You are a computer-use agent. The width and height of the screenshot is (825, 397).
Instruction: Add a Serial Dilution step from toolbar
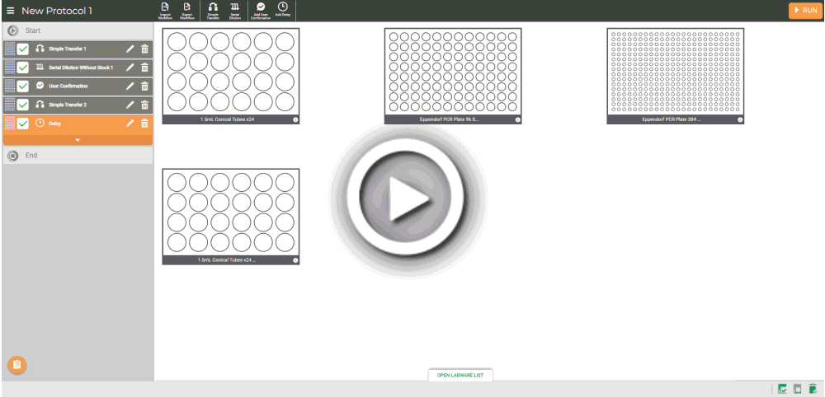coord(234,10)
